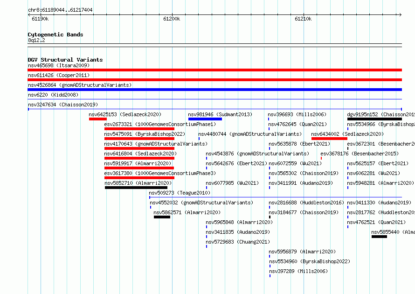The height and width of the screenshot is (294, 415).
Task: Click nsv5635878 (Ebert2021) label
Action: (299, 144)
